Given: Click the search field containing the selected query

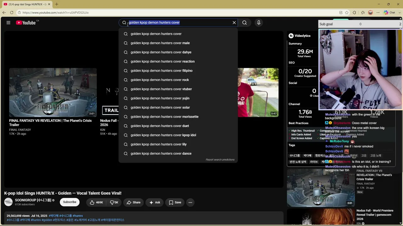Looking at the screenshot, I should click(178, 23).
